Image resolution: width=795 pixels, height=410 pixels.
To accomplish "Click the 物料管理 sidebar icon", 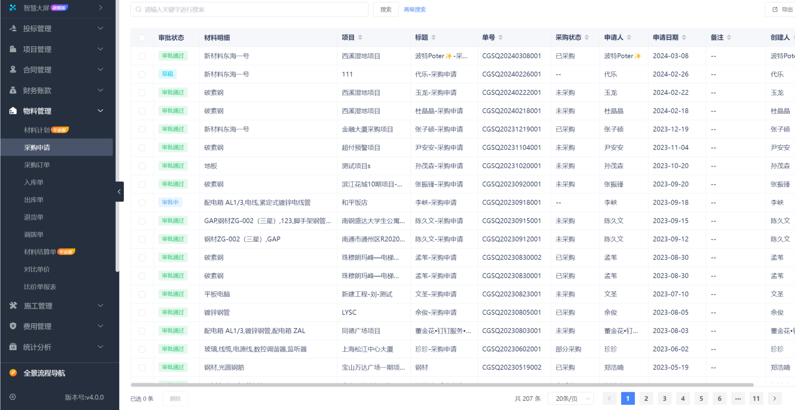I will pyautogui.click(x=13, y=111).
